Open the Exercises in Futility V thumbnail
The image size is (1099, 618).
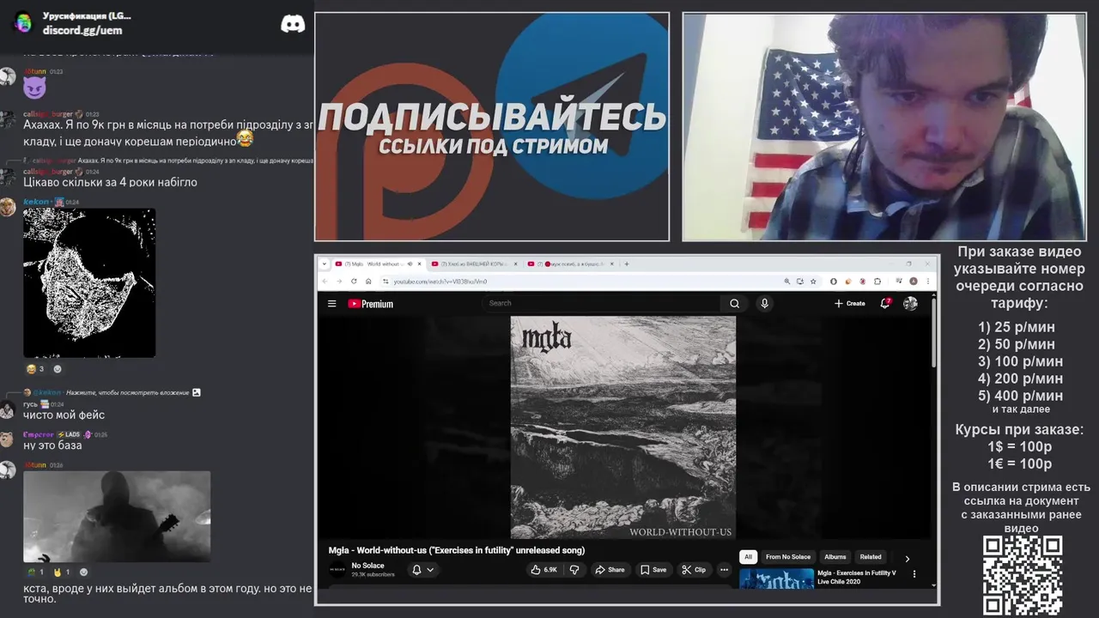[x=776, y=579]
